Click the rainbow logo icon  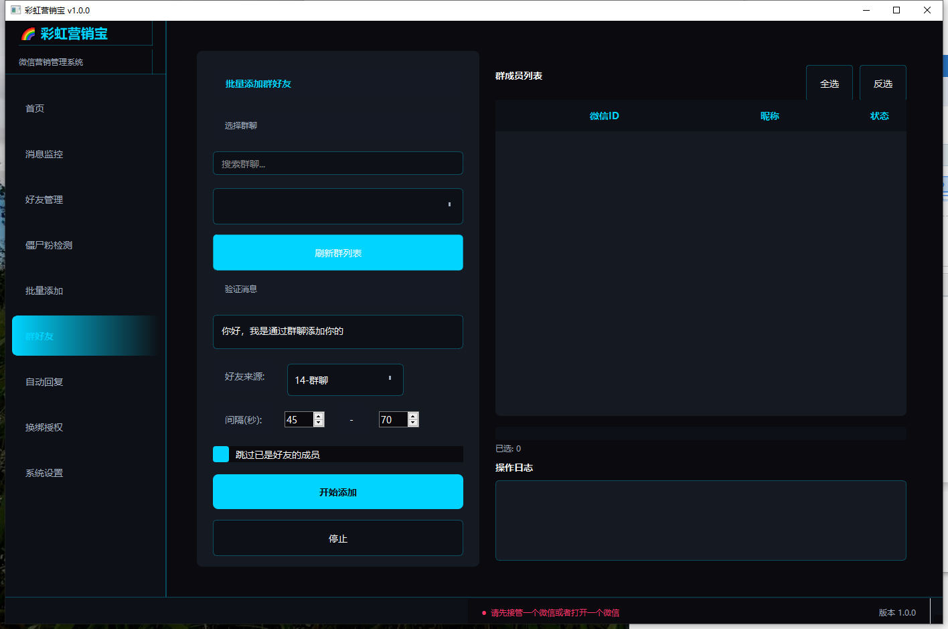28,34
